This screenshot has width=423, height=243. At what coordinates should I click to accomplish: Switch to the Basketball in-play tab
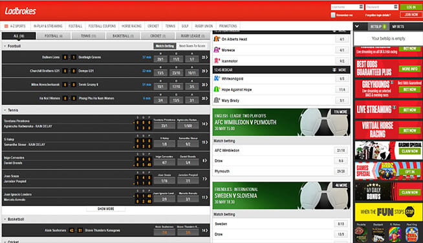point(123,36)
